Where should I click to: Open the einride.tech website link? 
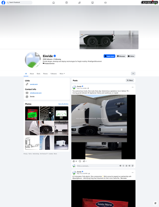pos(34,84)
